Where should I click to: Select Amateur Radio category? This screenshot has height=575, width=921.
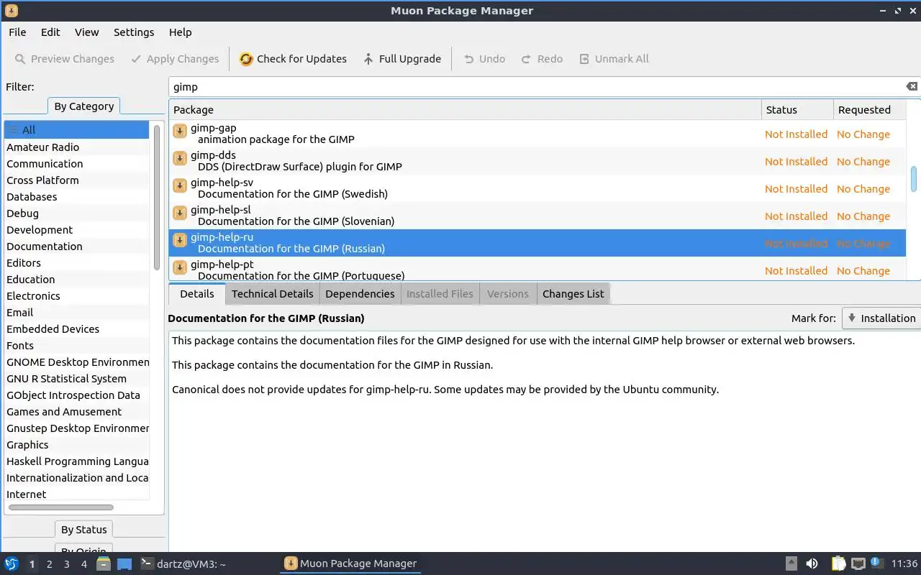pyautogui.click(x=77, y=147)
